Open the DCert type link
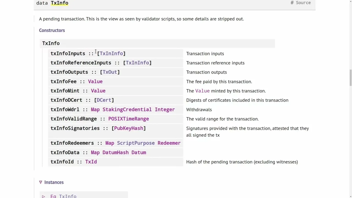352x198 pixels. (104, 100)
